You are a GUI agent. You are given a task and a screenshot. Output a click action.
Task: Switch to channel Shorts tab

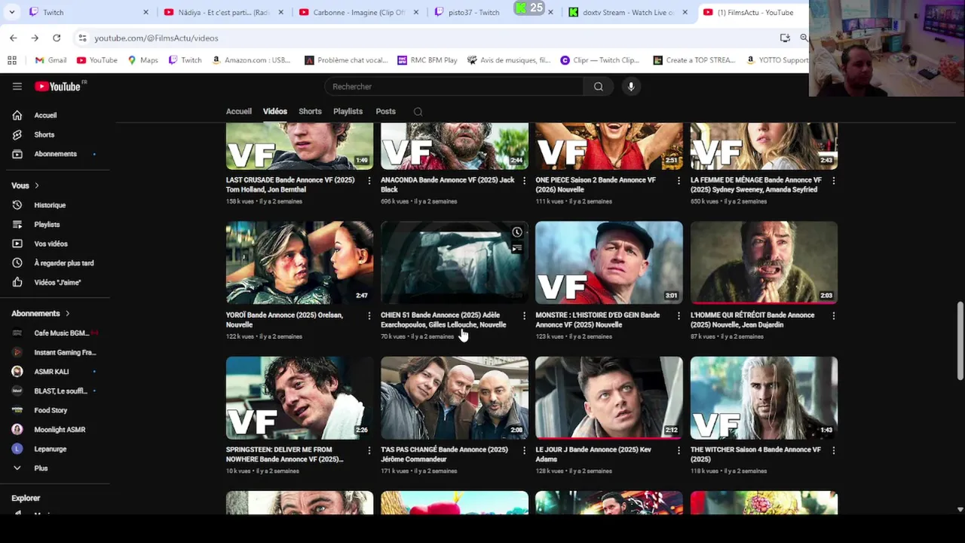[310, 112]
